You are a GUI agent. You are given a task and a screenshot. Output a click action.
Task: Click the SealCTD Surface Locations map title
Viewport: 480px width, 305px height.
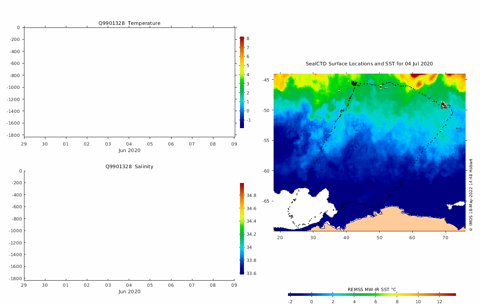coord(369,64)
